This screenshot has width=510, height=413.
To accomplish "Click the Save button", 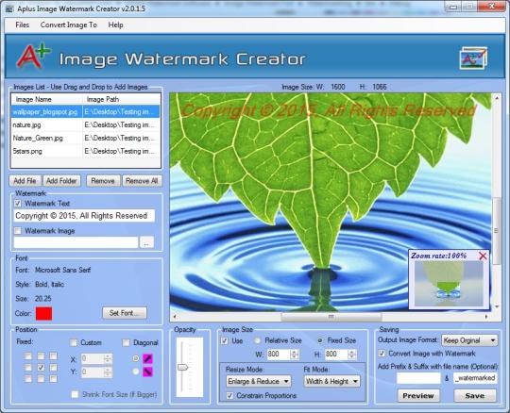I will coord(475,396).
